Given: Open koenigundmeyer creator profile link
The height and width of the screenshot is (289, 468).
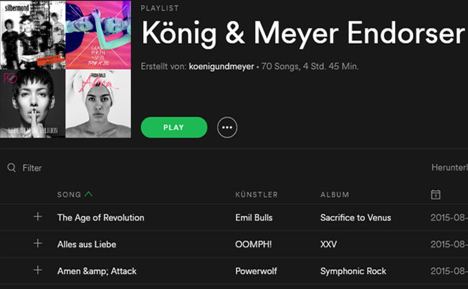Looking at the screenshot, I should pyautogui.click(x=222, y=66).
